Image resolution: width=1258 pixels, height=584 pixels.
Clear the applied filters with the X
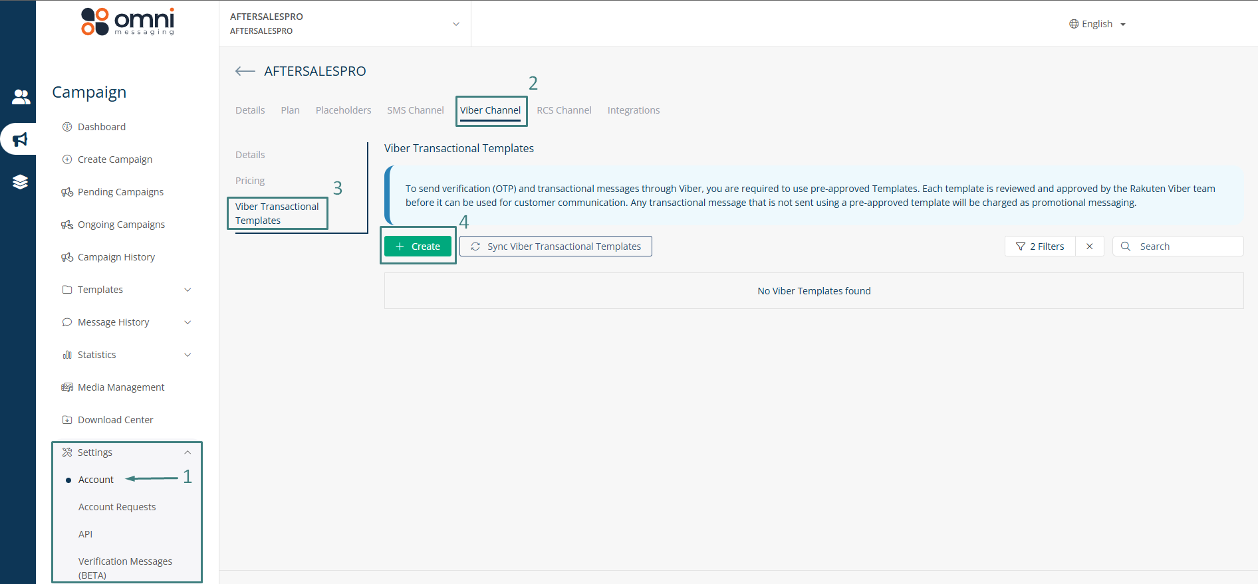[1090, 246]
